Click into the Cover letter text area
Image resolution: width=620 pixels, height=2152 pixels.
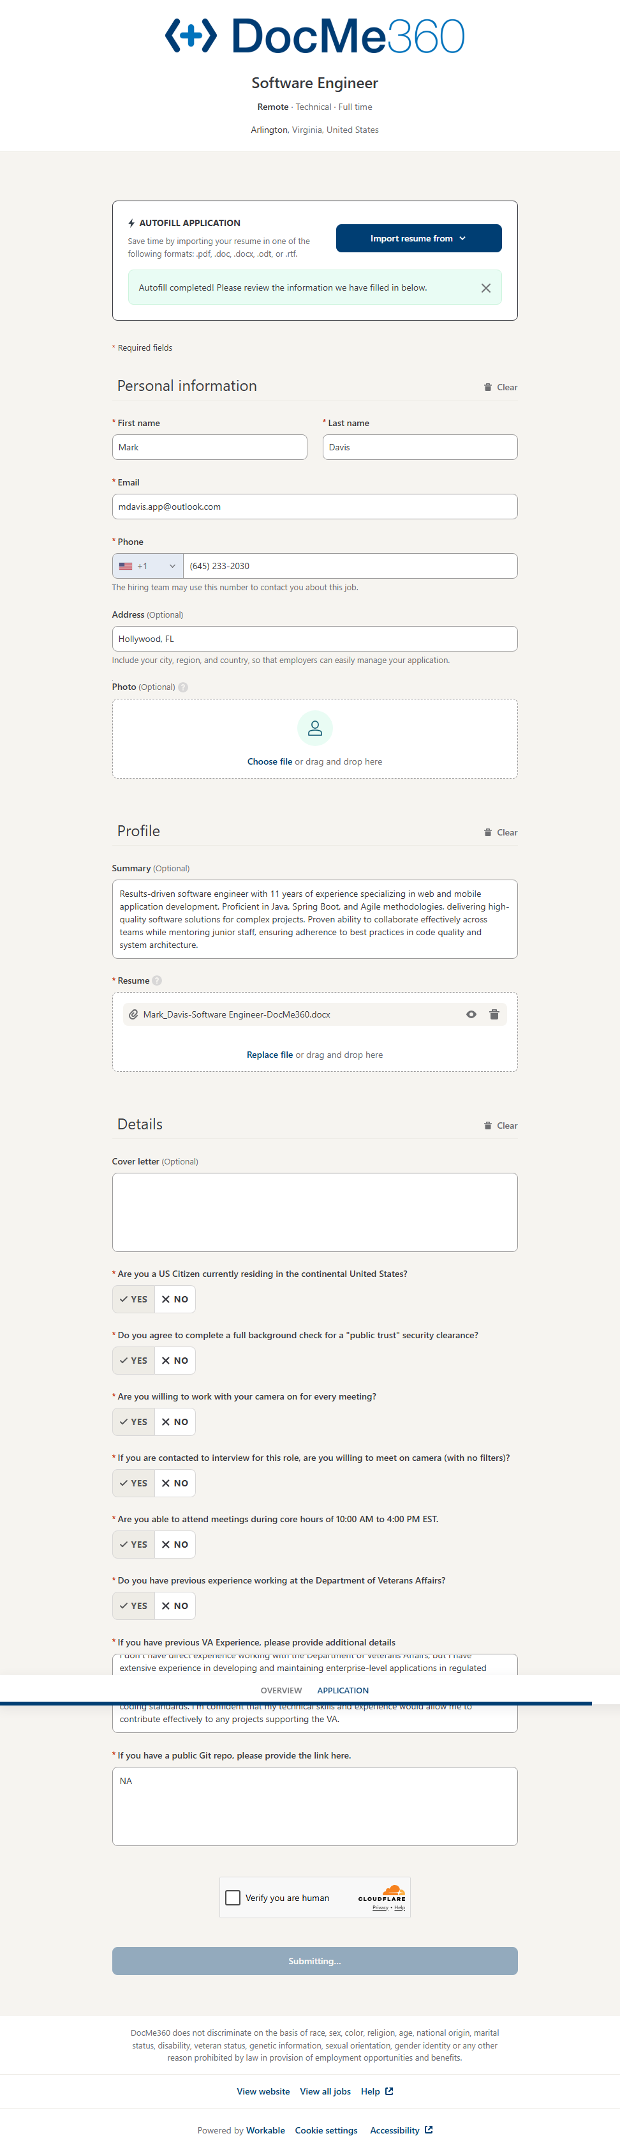point(314,1212)
